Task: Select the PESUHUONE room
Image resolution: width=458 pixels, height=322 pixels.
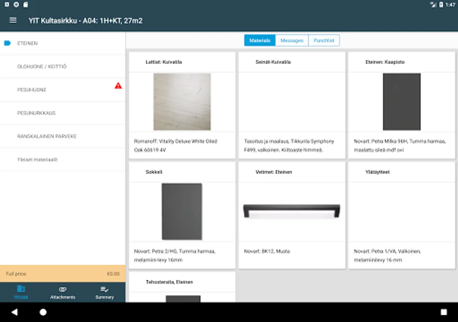Action: click(63, 90)
